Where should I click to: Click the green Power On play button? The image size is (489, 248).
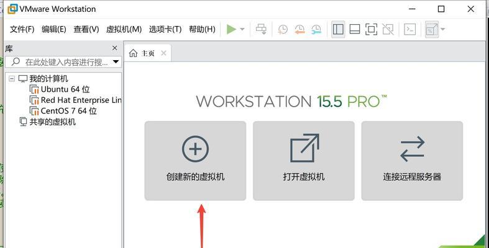click(231, 29)
